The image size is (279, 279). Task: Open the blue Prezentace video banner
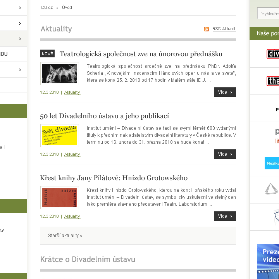tap(268, 262)
